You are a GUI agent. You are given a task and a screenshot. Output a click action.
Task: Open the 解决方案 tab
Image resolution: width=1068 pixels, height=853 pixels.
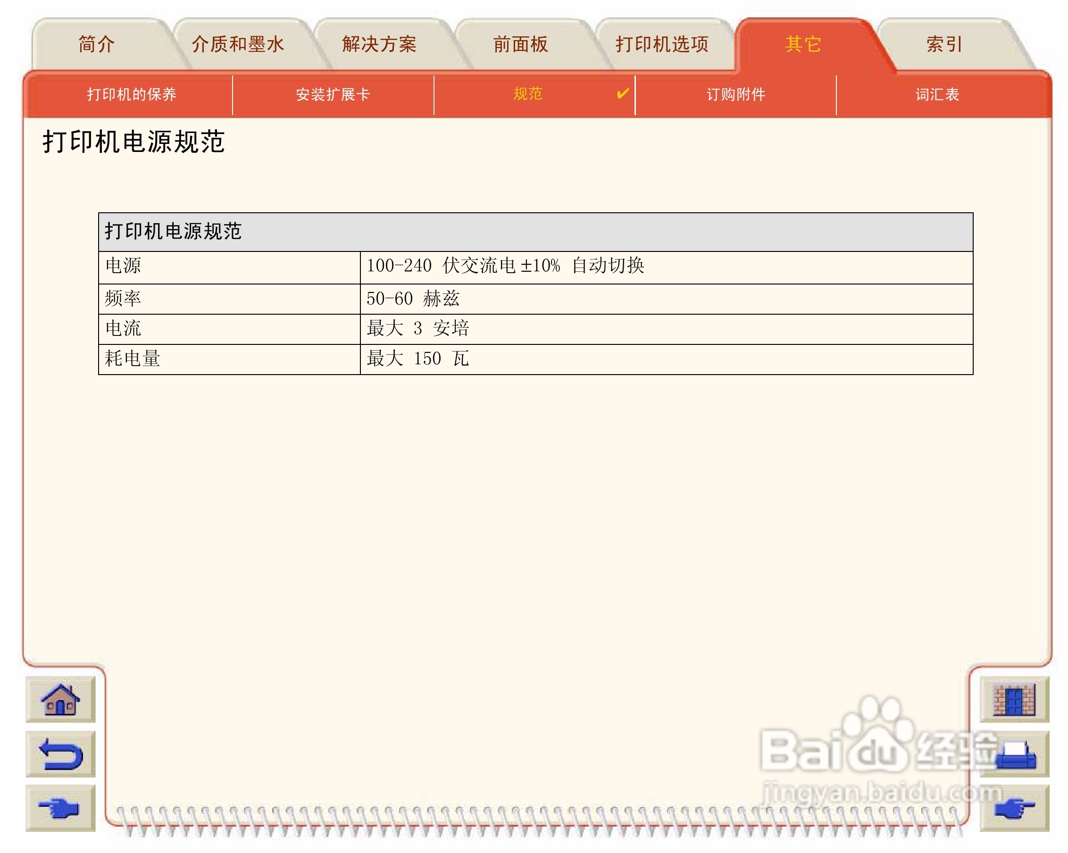pyautogui.click(x=379, y=44)
